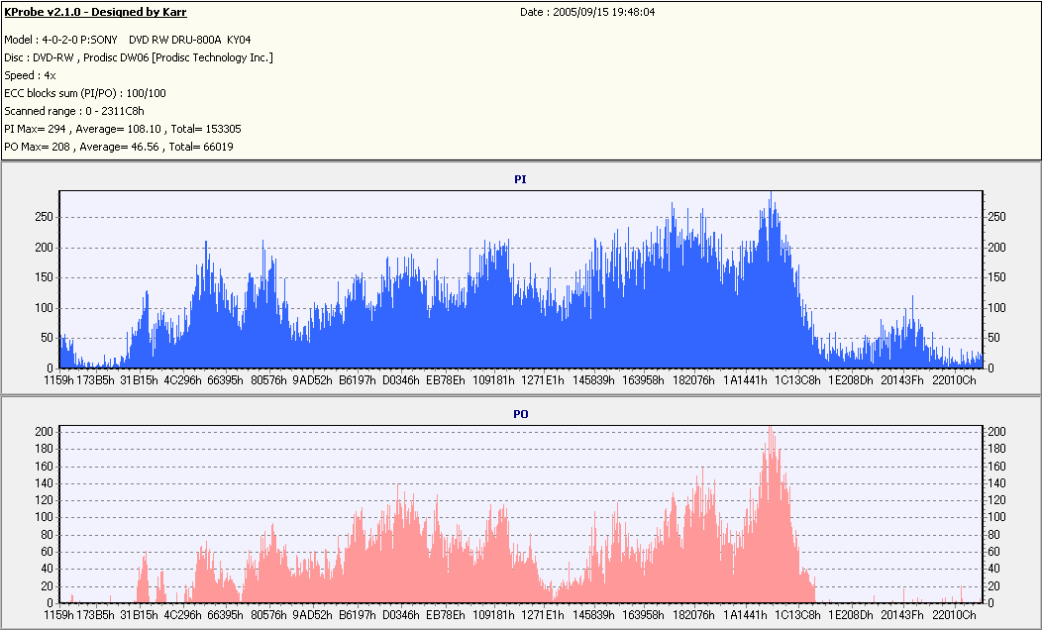This screenshot has height=630, width=1042.
Task: Click 9AD52h under the PI chart
Action: point(312,380)
